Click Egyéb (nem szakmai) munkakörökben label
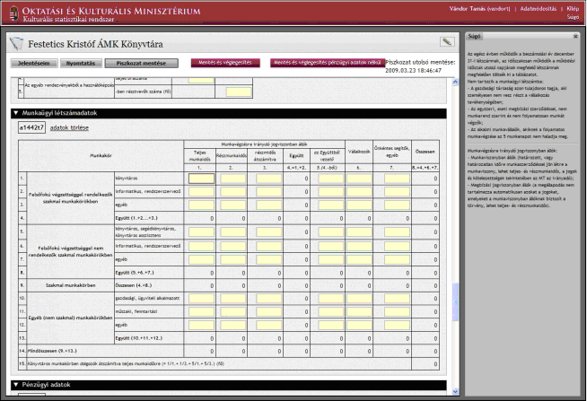The image size is (587, 401). [70, 318]
